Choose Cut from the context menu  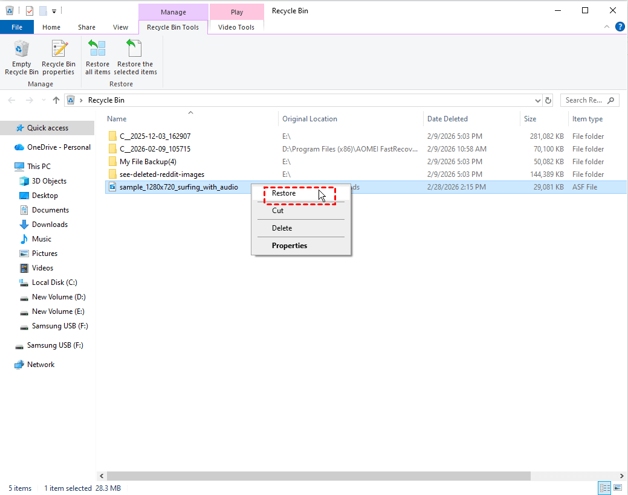301,211
